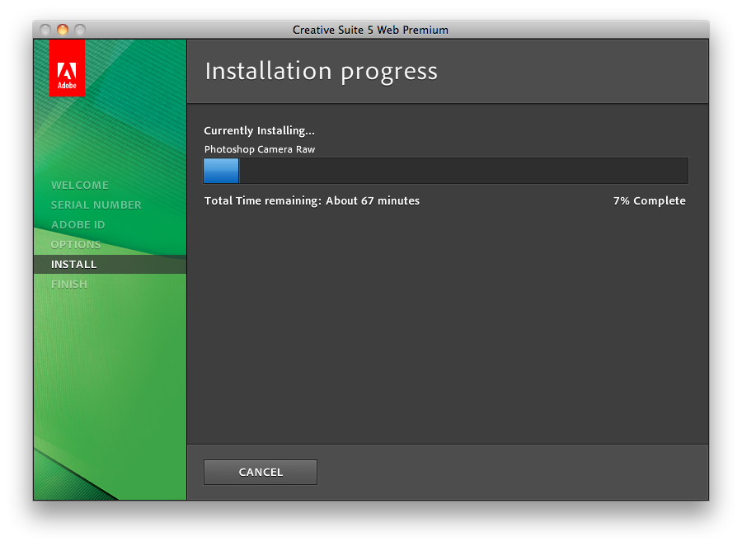Click 'Photoshop Camera Raw' component name
Image resolution: width=742 pixels, height=546 pixels.
click(x=260, y=149)
